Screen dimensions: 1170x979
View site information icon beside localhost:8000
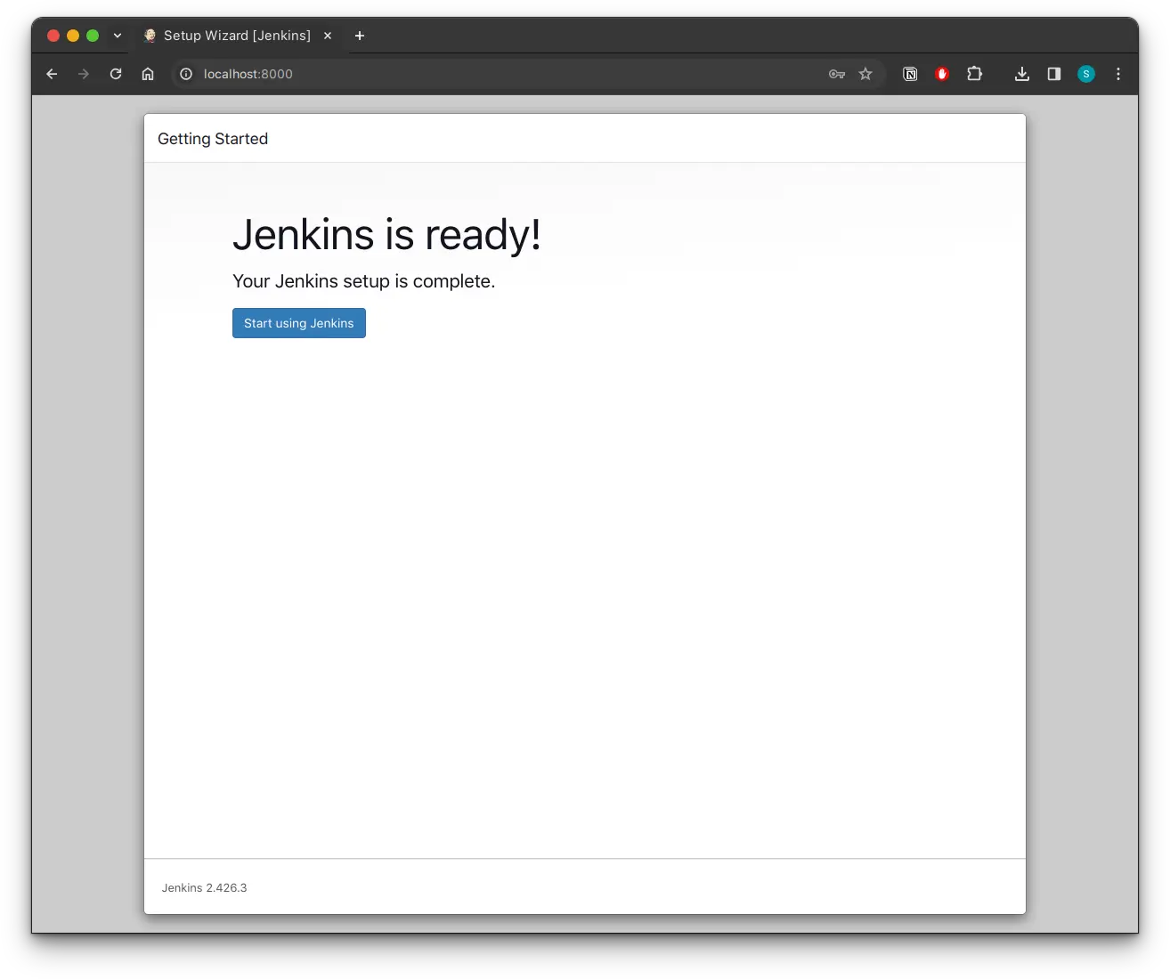(186, 74)
